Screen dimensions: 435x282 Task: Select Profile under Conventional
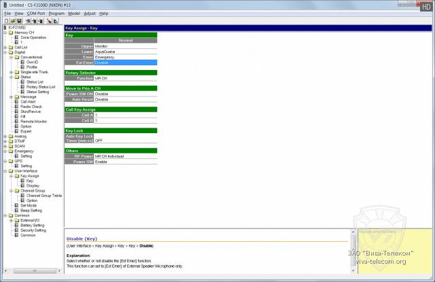click(x=32, y=67)
